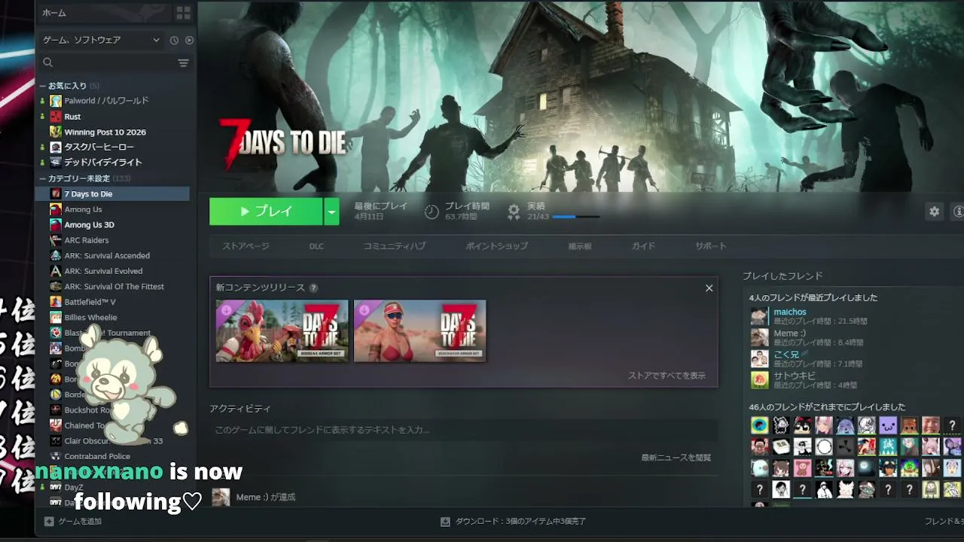Select the Among Us game icon

click(x=56, y=209)
